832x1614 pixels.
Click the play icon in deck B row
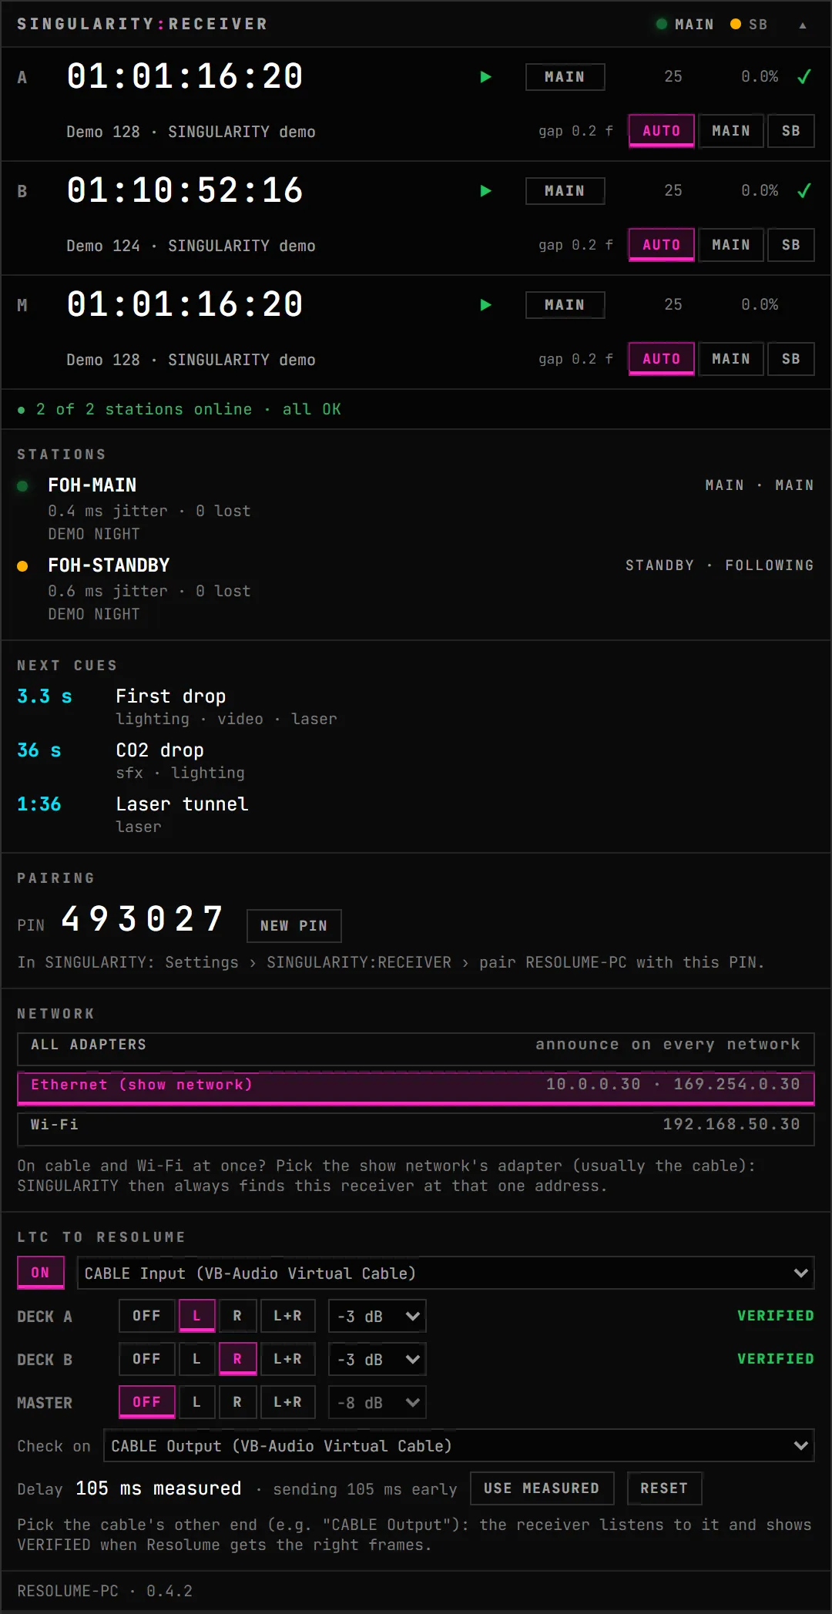pos(485,191)
